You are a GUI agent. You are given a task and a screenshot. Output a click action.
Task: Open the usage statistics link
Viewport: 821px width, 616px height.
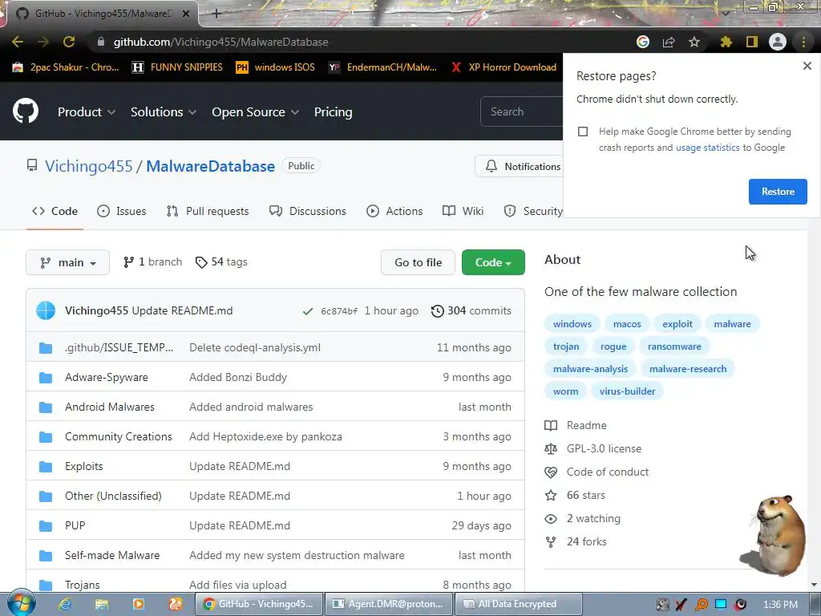click(707, 148)
